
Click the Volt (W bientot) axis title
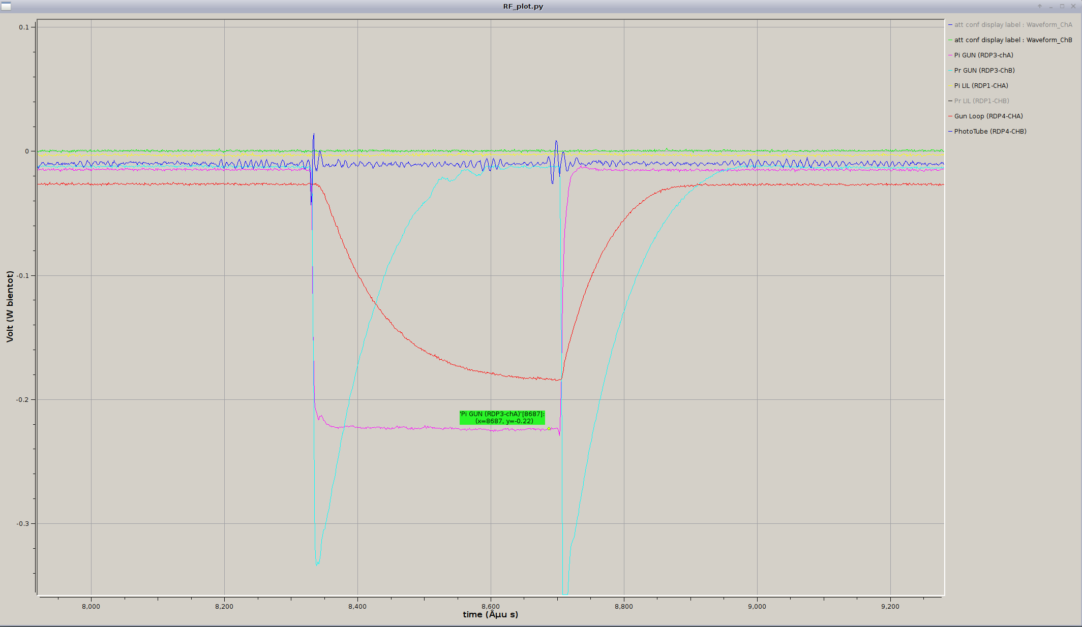10,306
